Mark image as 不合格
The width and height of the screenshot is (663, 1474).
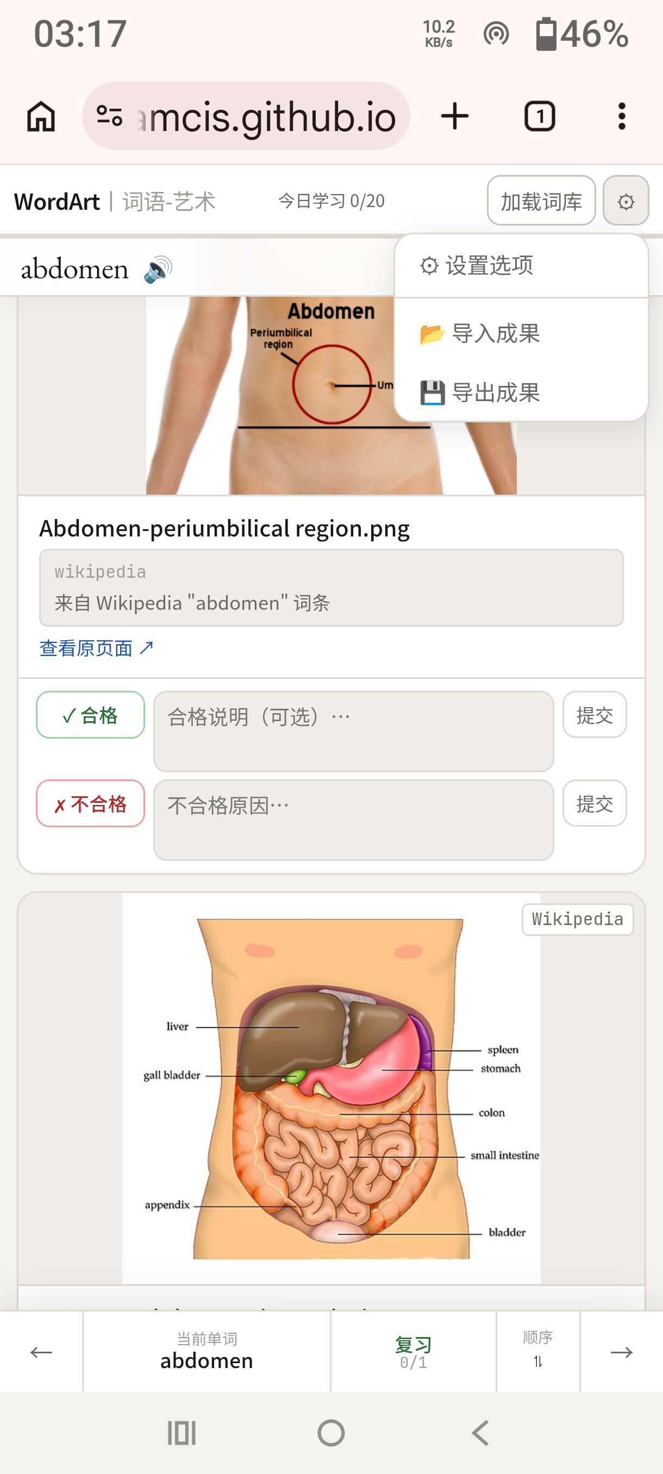coord(90,803)
